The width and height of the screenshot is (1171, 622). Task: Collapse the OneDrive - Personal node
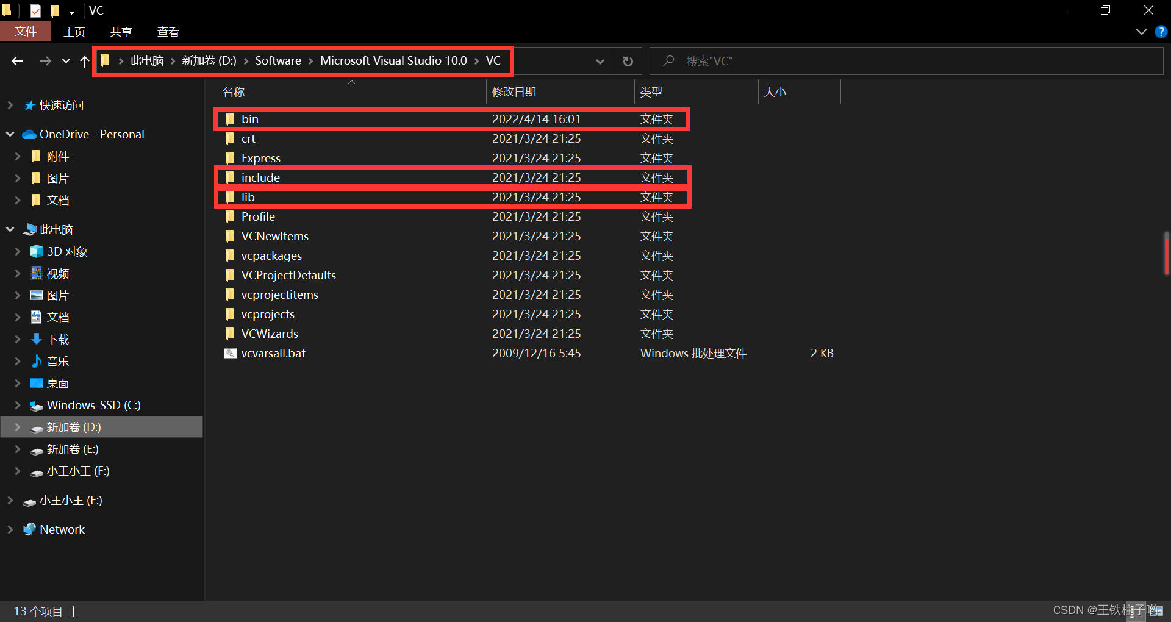(x=10, y=134)
